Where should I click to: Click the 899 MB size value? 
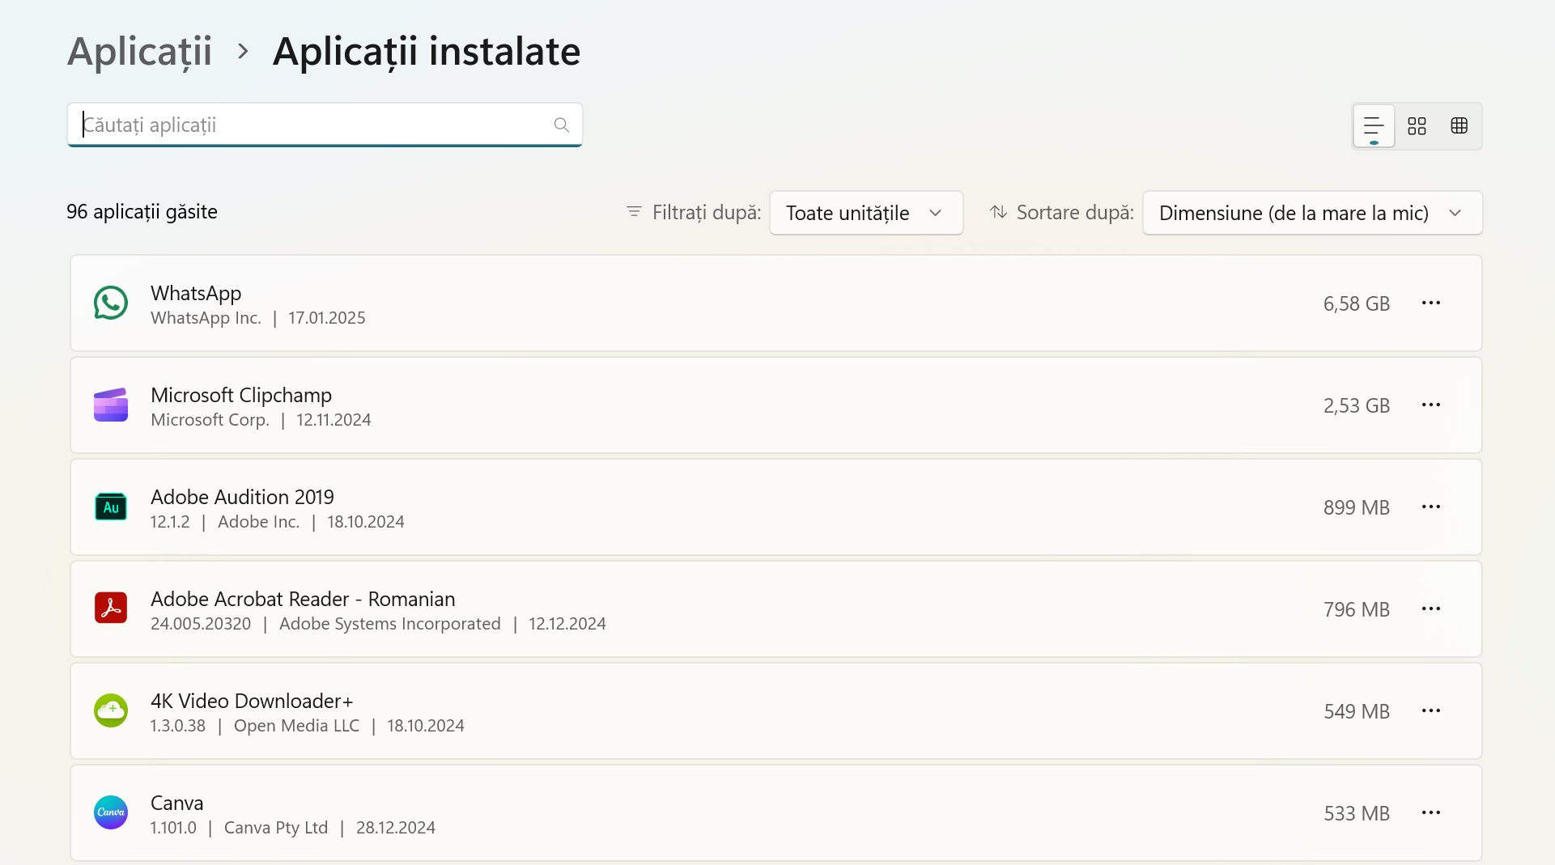[1357, 507]
